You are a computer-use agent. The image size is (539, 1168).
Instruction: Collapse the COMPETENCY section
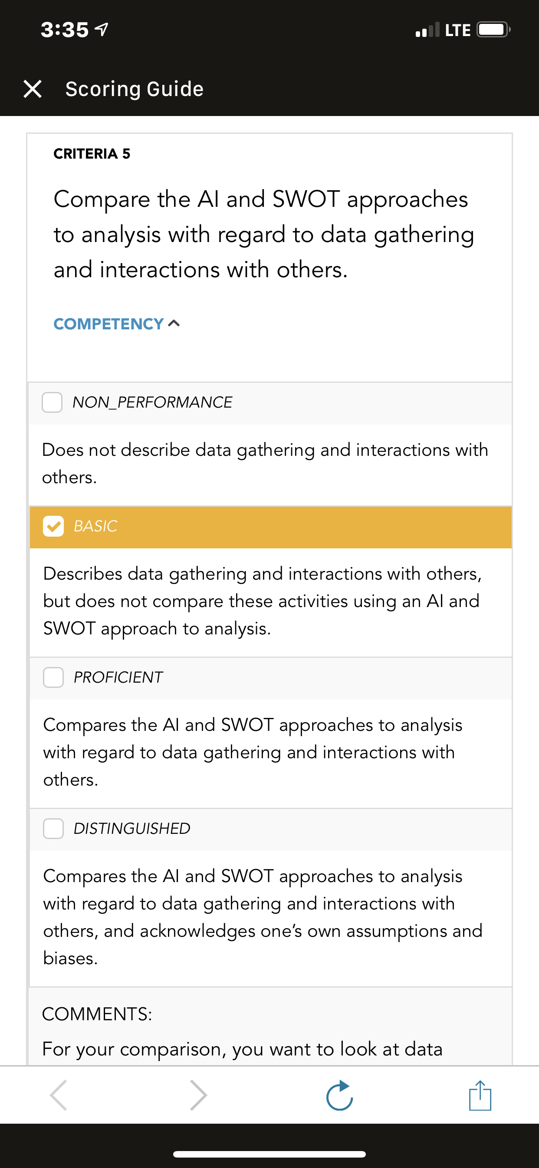[116, 324]
